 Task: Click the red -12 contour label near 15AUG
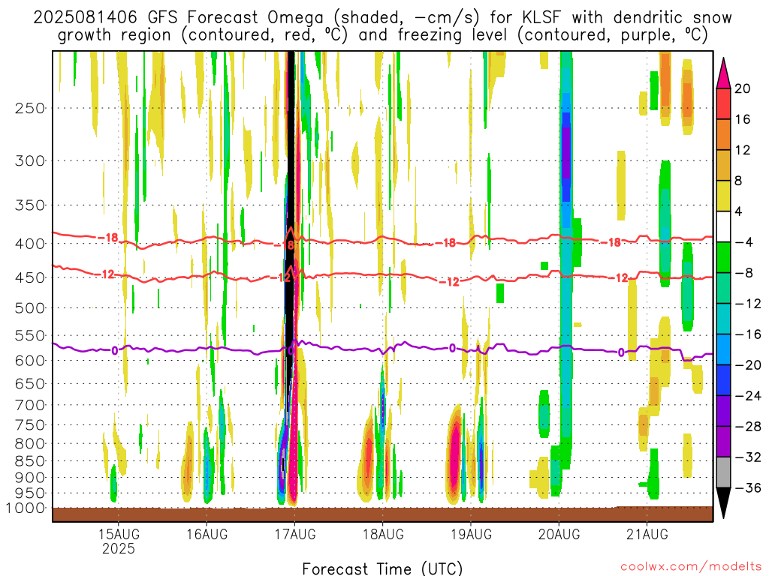[104, 274]
